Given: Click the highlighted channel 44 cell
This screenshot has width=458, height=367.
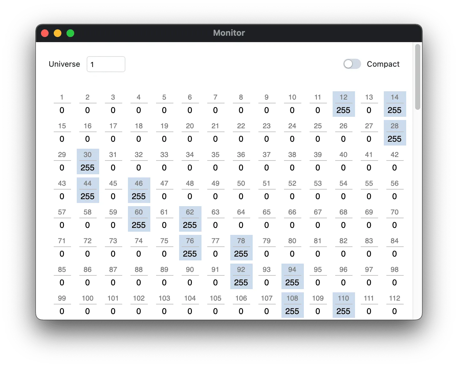Looking at the screenshot, I should [x=88, y=190].
